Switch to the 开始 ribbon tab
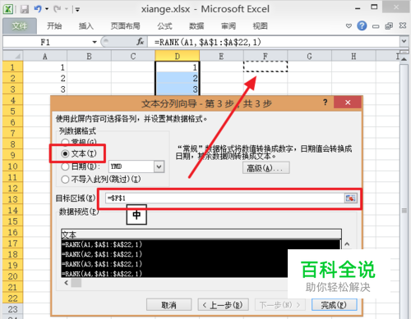 [54, 26]
